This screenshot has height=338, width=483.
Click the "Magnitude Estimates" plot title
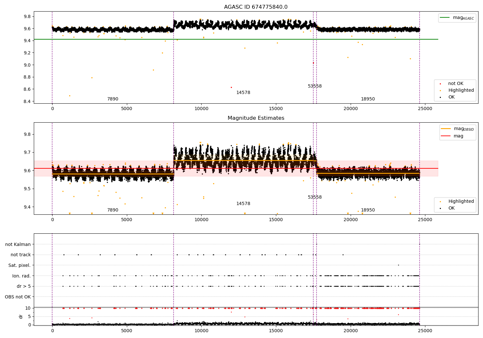pos(256,118)
